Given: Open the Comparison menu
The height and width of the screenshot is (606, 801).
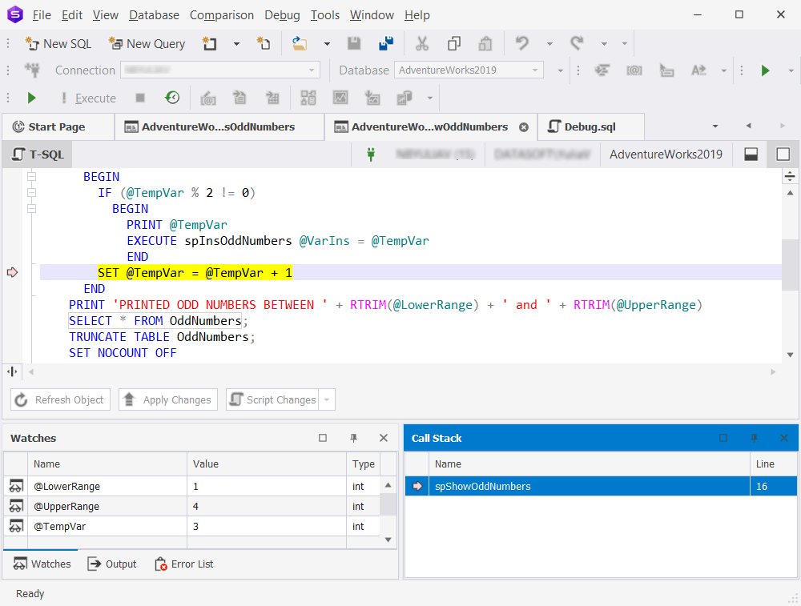Looking at the screenshot, I should tap(222, 15).
